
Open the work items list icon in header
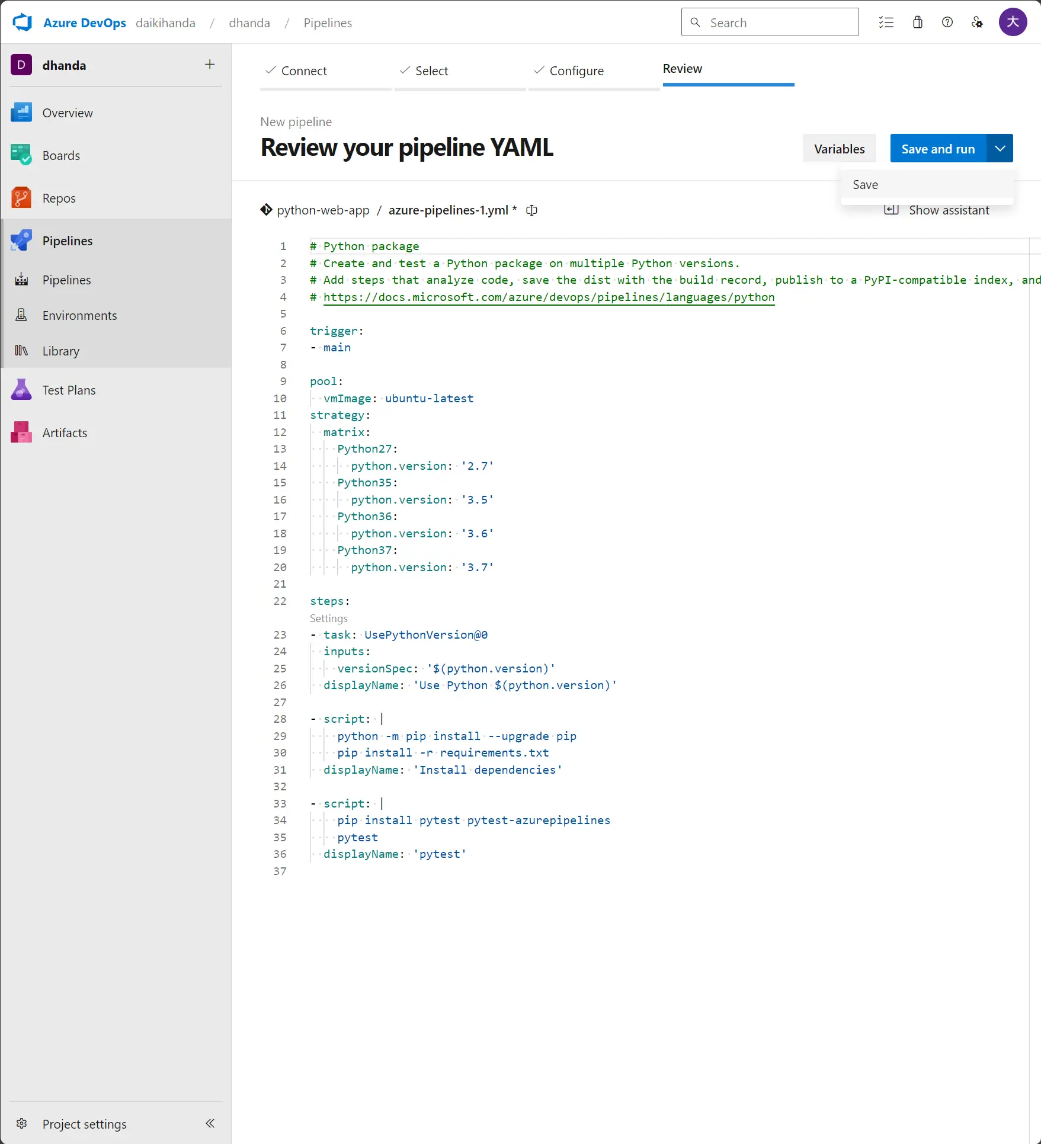click(x=886, y=23)
